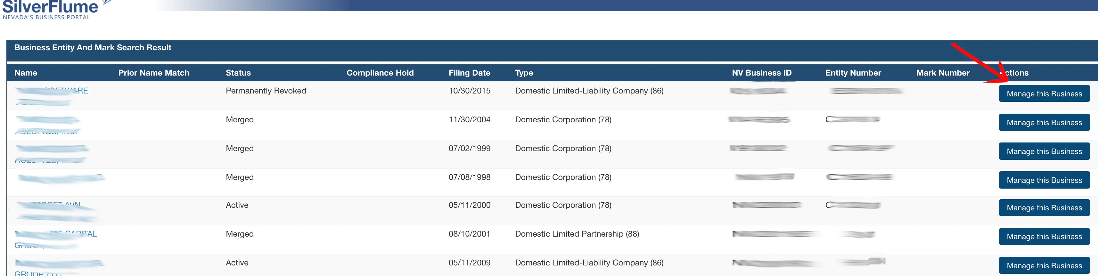Select the 07/08/1998 filing date cell

(469, 177)
